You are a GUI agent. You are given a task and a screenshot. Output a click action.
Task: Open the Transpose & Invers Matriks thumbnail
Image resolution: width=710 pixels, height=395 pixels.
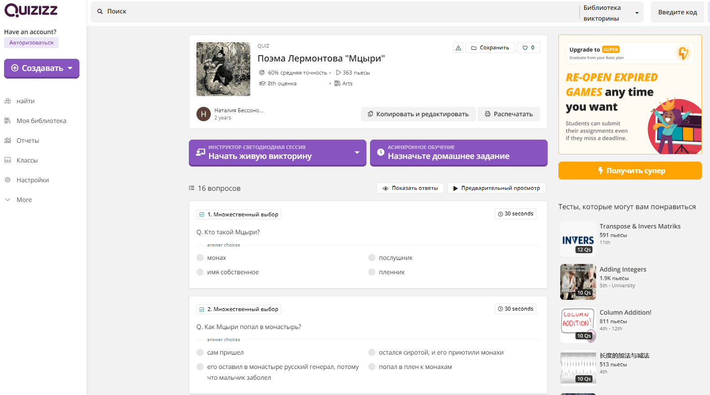[x=578, y=238]
